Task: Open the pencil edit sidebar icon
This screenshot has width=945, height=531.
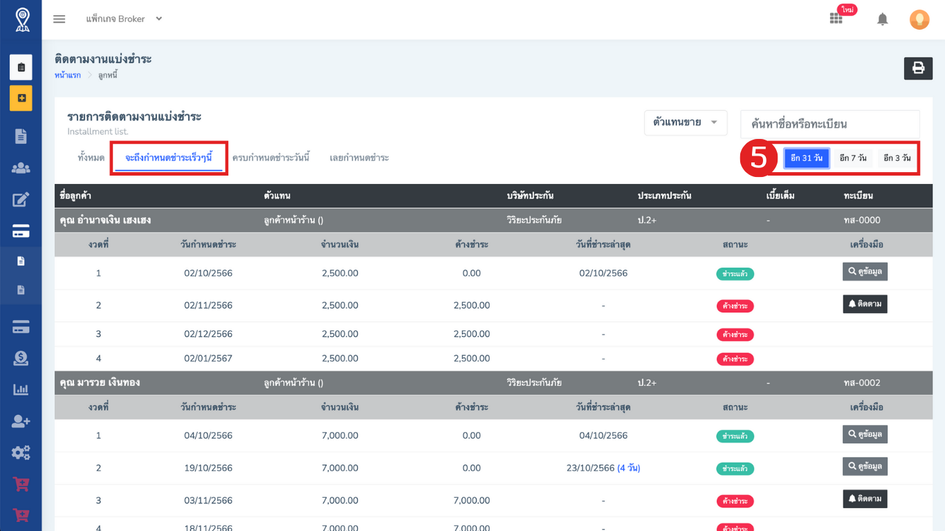Action: click(x=21, y=200)
